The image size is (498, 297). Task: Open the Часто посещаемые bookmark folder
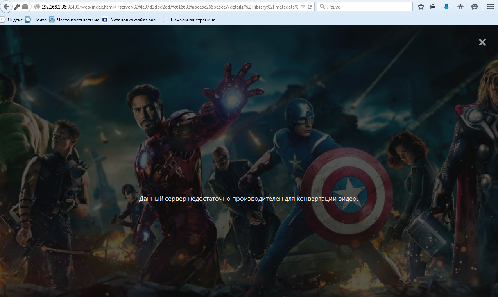coord(74,20)
